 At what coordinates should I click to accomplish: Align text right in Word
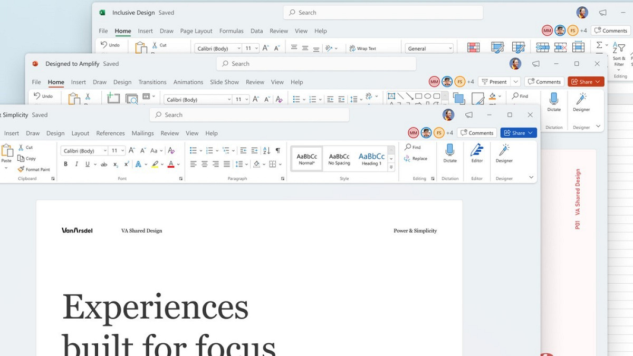point(216,165)
